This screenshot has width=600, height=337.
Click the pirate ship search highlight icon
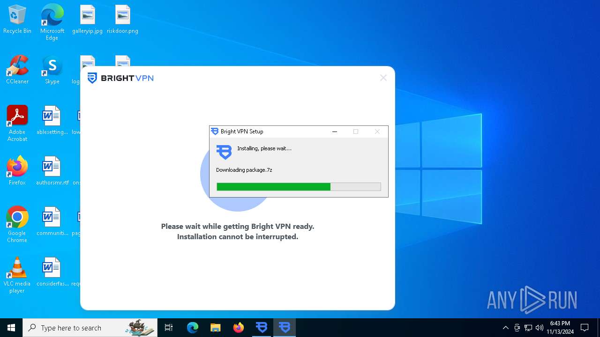141,328
